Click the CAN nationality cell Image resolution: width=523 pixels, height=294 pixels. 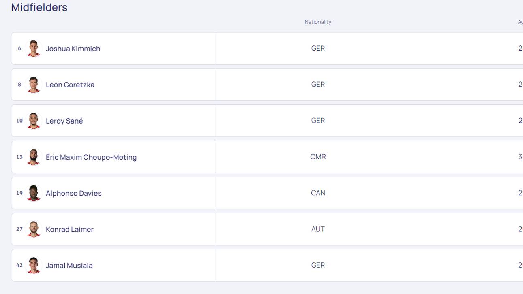(318, 193)
